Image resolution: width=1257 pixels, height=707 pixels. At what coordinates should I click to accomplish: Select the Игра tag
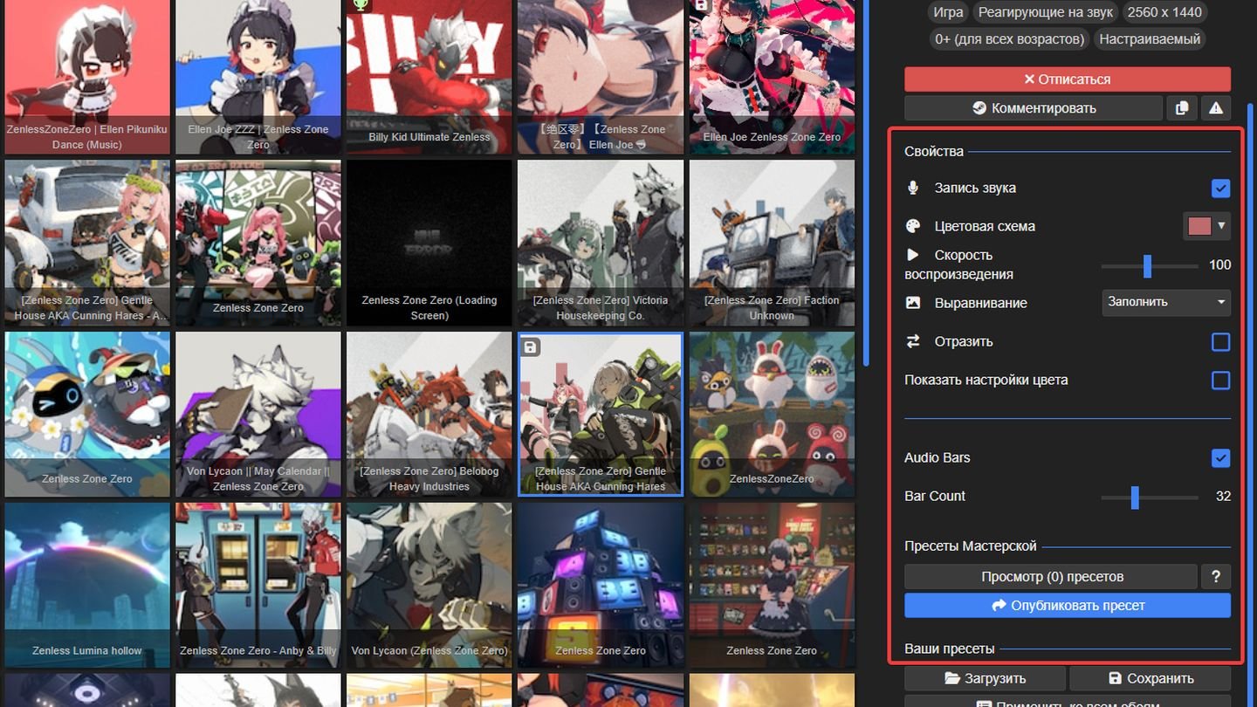tap(948, 12)
